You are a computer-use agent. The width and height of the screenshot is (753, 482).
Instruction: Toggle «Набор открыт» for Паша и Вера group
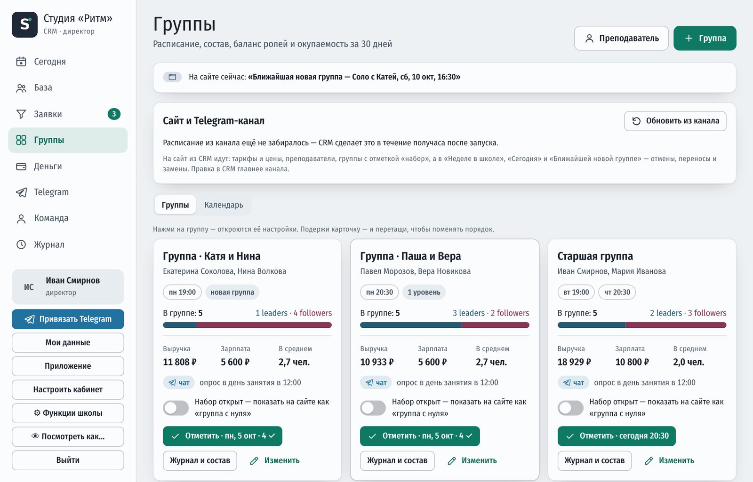pos(373,408)
